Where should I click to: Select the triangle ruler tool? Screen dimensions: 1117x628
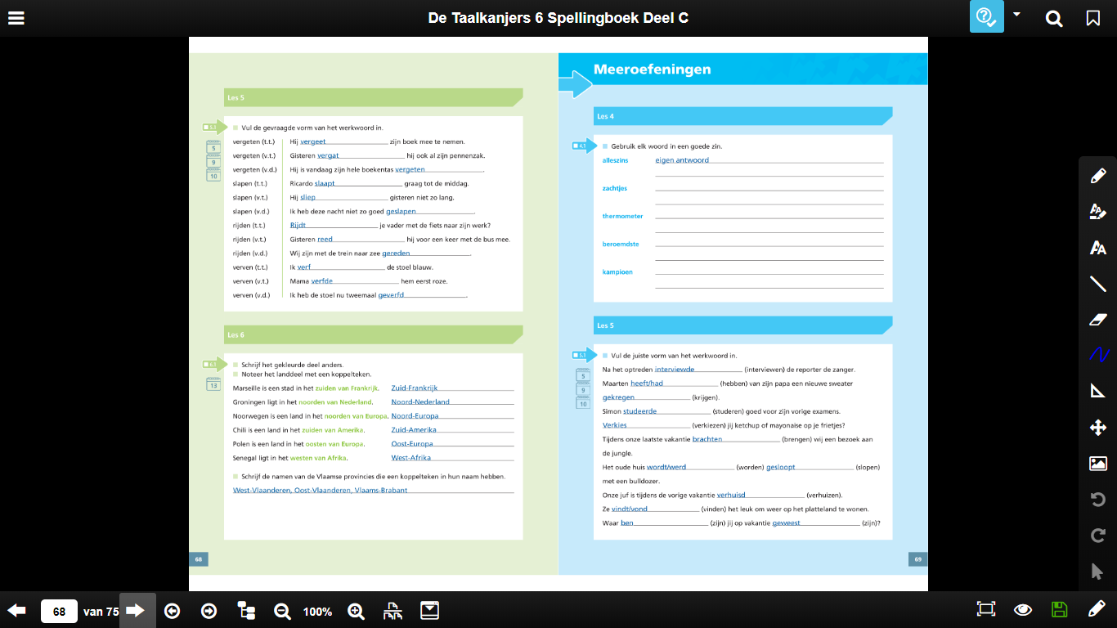1098,391
